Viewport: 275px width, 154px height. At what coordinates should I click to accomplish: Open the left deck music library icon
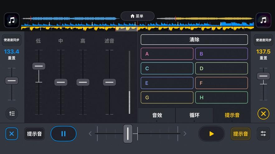point(12,20)
